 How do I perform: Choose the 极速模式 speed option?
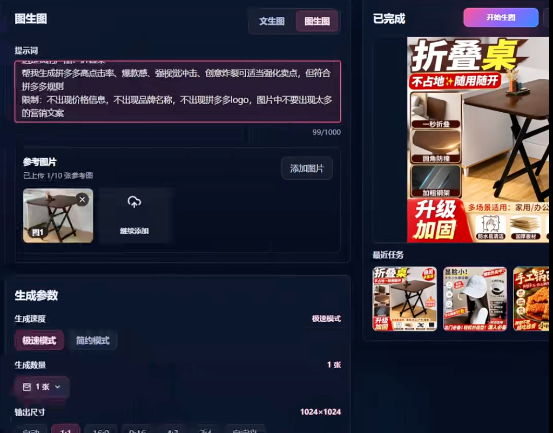point(39,340)
